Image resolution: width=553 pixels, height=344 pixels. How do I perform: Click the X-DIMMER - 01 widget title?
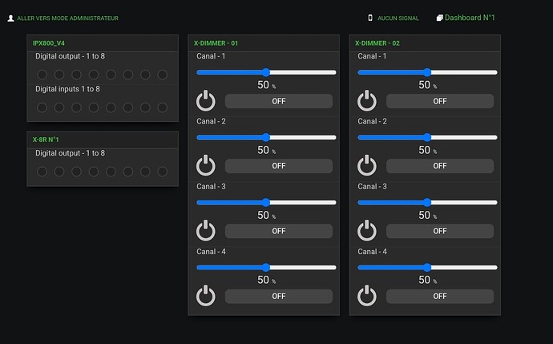click(x=216, y=43)
